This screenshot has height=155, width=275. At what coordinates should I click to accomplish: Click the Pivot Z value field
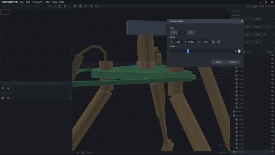(x=205, y=42)
